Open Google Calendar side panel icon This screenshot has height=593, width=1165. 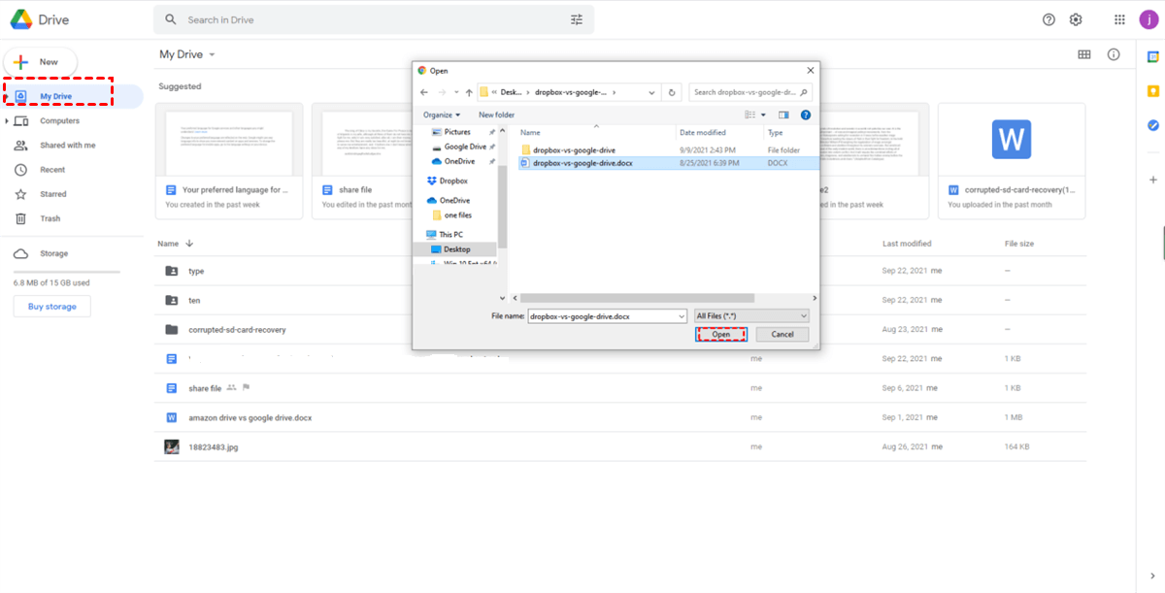pyautogui.click(x=1152, y=57)
